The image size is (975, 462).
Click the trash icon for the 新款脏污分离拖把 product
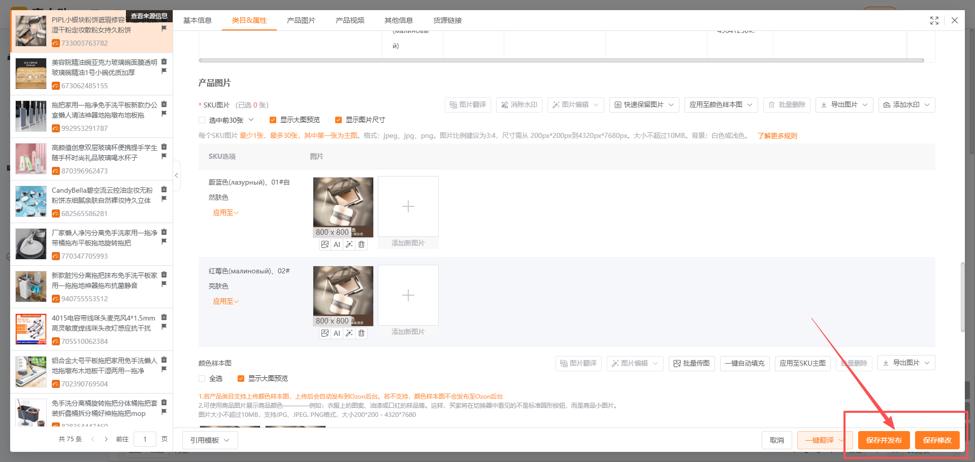(x=164, y=274)
